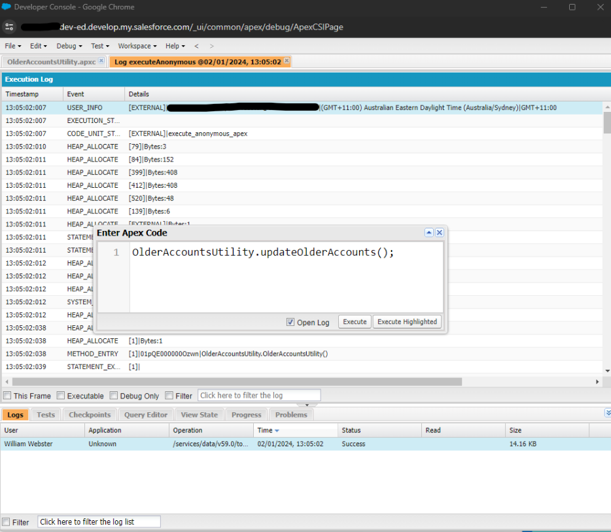Click the Timestamp column header
Screen dimensions: 611x532
pos(32,94)
